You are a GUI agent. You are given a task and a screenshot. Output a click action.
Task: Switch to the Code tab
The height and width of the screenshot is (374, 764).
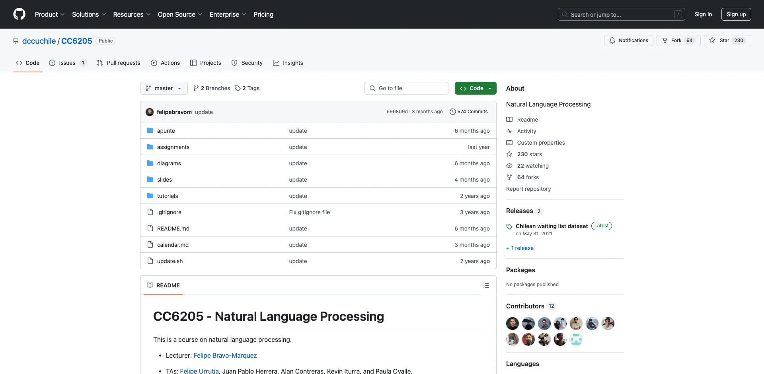27,63
